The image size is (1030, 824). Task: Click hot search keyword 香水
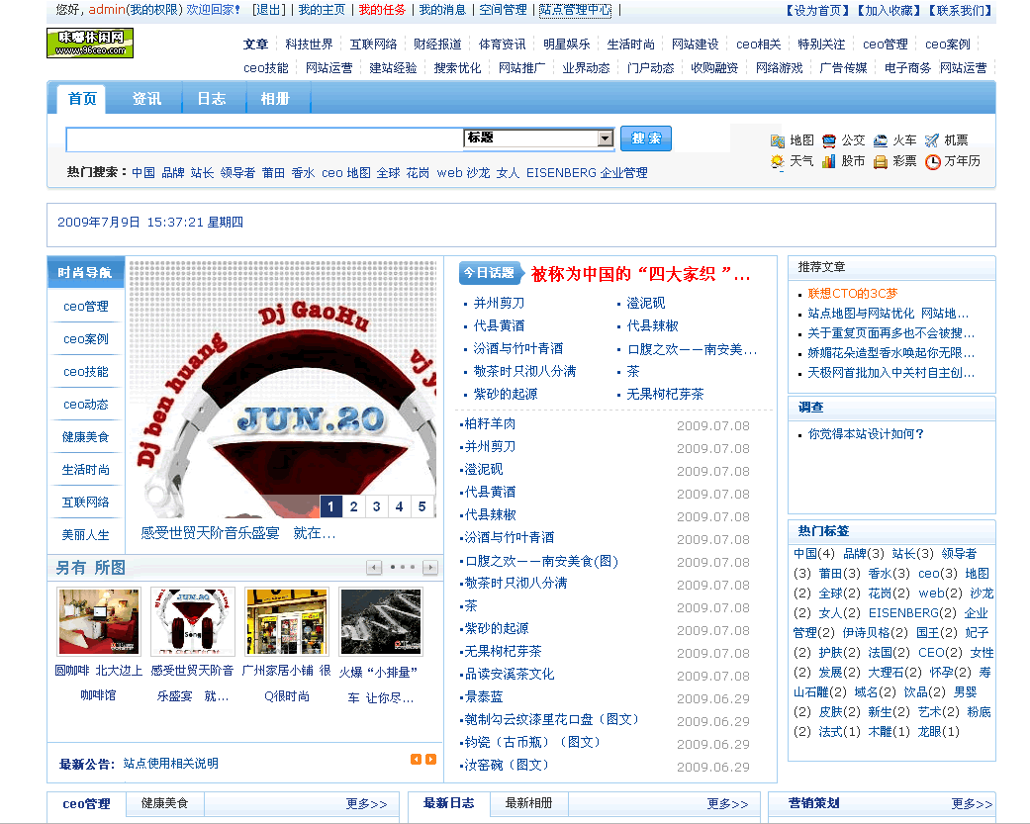303,173
